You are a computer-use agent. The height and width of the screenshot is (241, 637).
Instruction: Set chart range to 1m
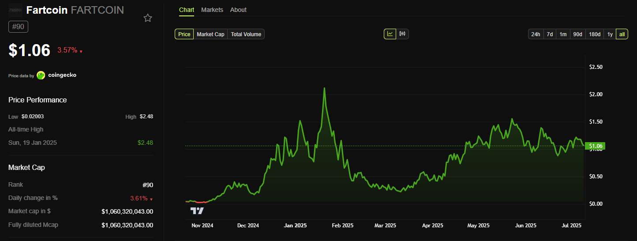click(563, 34)
